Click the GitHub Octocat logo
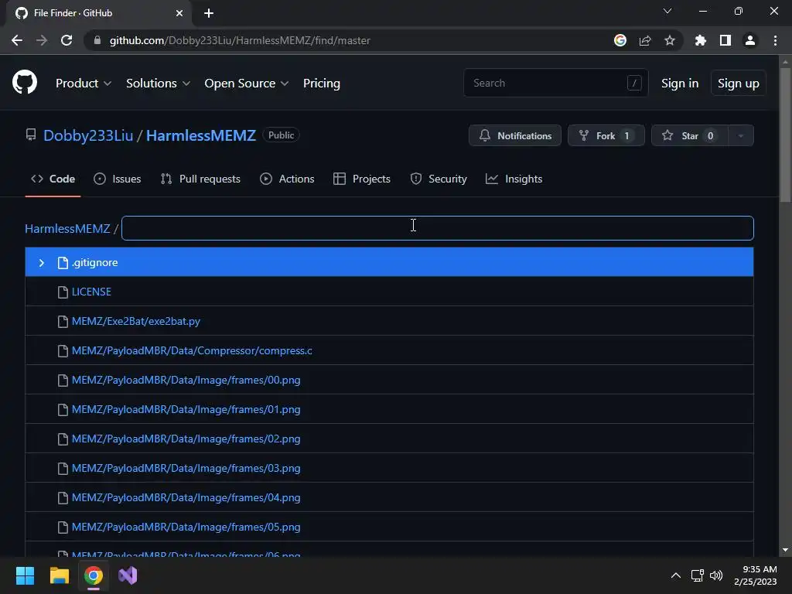The height and width of the screenshot is (594, 792). (x=25, y=82)
